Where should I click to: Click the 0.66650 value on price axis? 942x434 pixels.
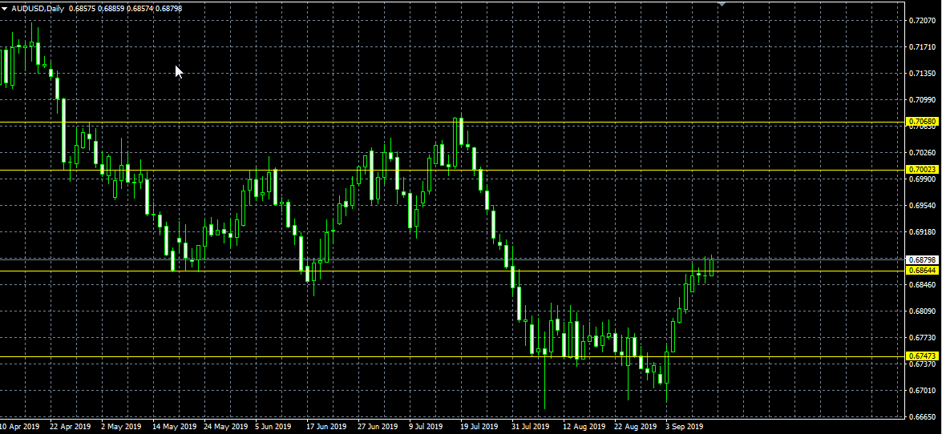pyautogui.click(x=924, y=417)
